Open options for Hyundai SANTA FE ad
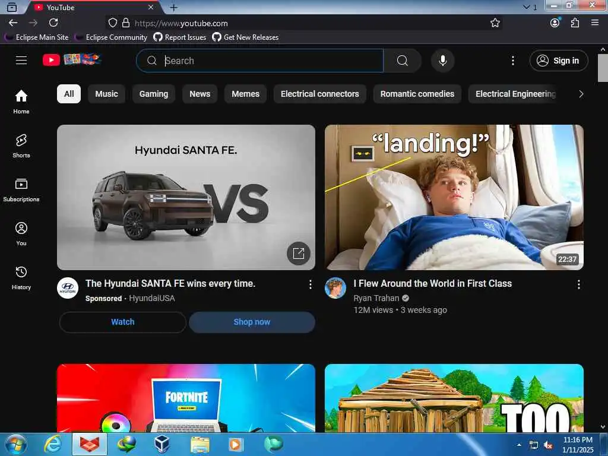 (310, 284)
